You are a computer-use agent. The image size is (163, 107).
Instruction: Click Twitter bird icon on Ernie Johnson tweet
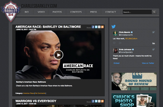click(153, 49)
